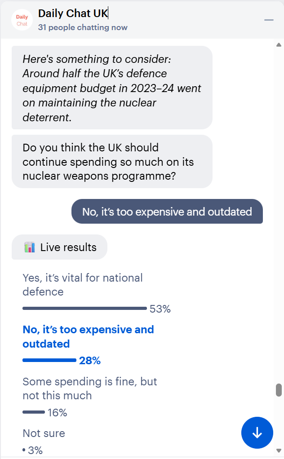The height and width of the screenshot is (459, 284).
Task: Click the scrollbar up arrow
Action: (279, 45)
